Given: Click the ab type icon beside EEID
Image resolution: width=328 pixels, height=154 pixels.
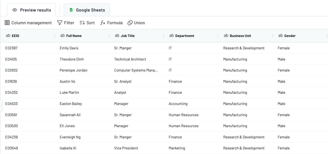Looking at the screenshot, I should 8,36.
